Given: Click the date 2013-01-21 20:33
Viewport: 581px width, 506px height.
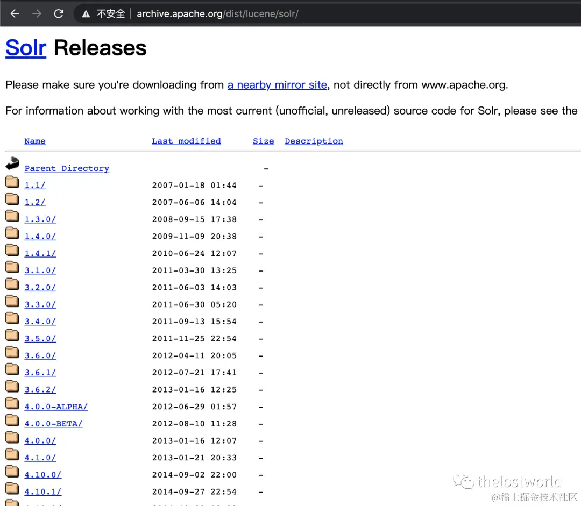Looking at the screenshot, I should point(194,458).
